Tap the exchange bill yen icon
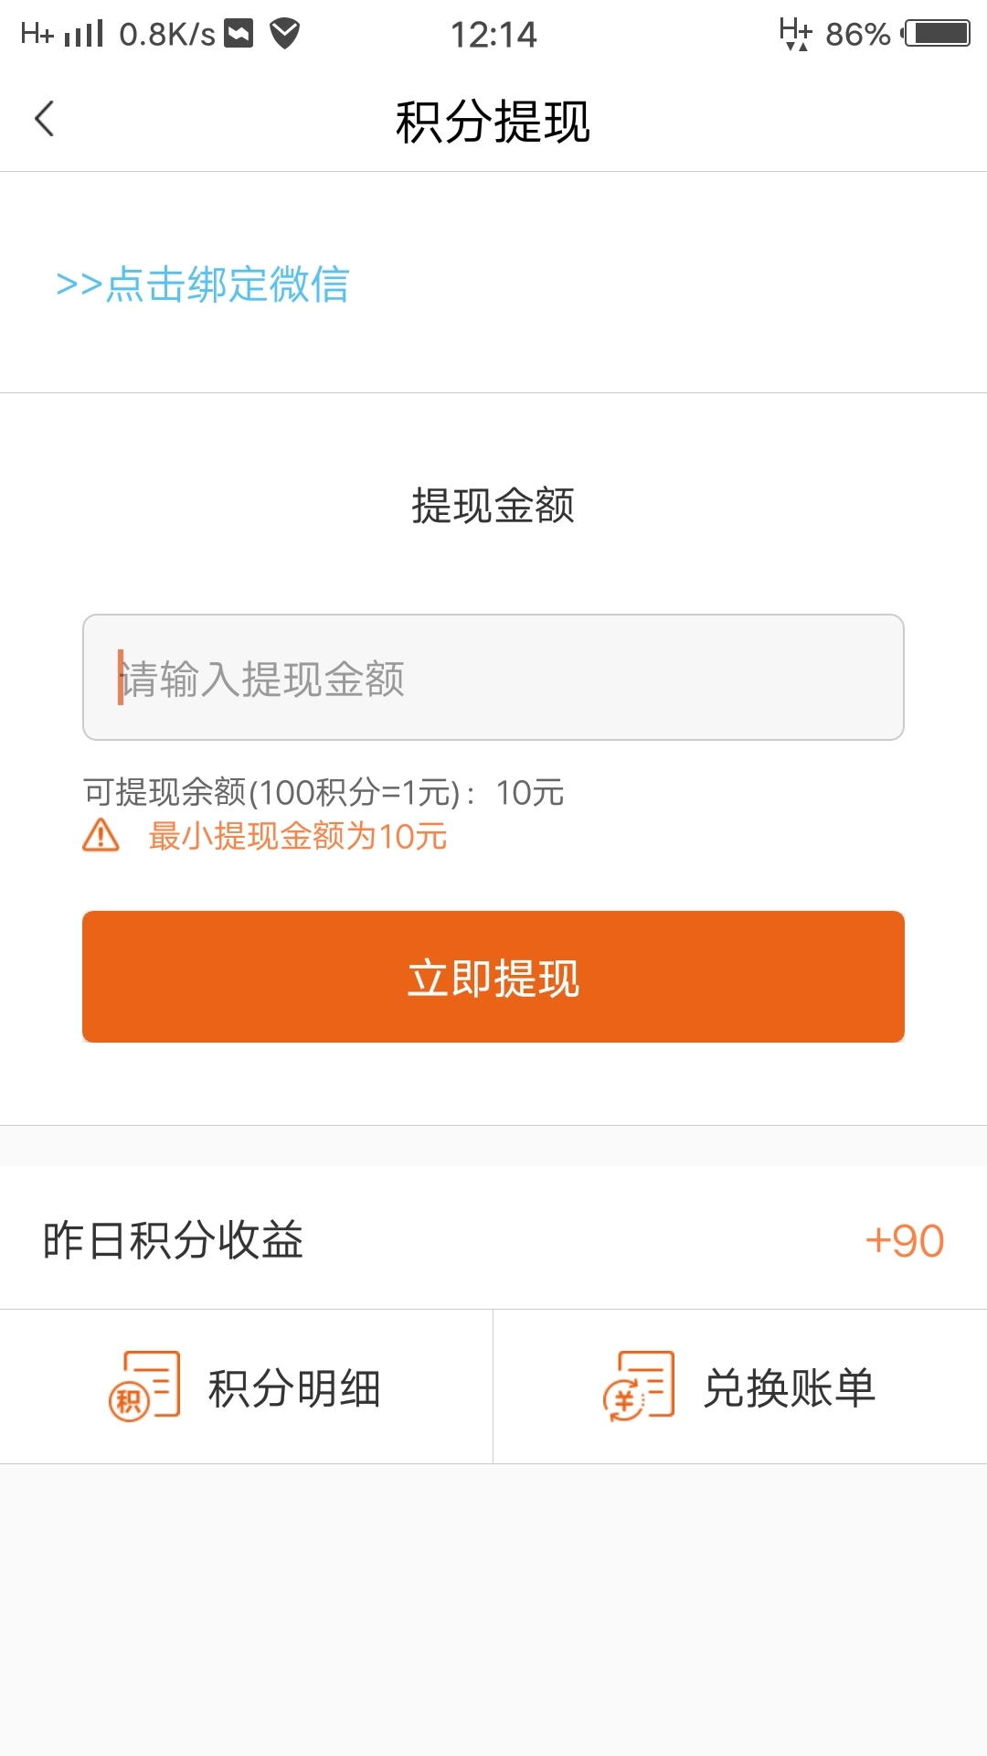 [x=638, y=1387]
